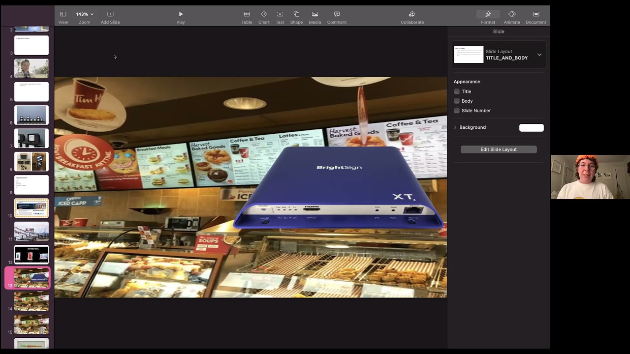This screenshot has width=630, height=354.
Task: Enable the Body checkbox
Action: tap(457, 101)
